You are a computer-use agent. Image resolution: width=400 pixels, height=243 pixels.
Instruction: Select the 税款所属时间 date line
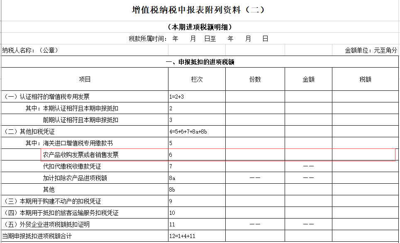[x=198, y=39]
